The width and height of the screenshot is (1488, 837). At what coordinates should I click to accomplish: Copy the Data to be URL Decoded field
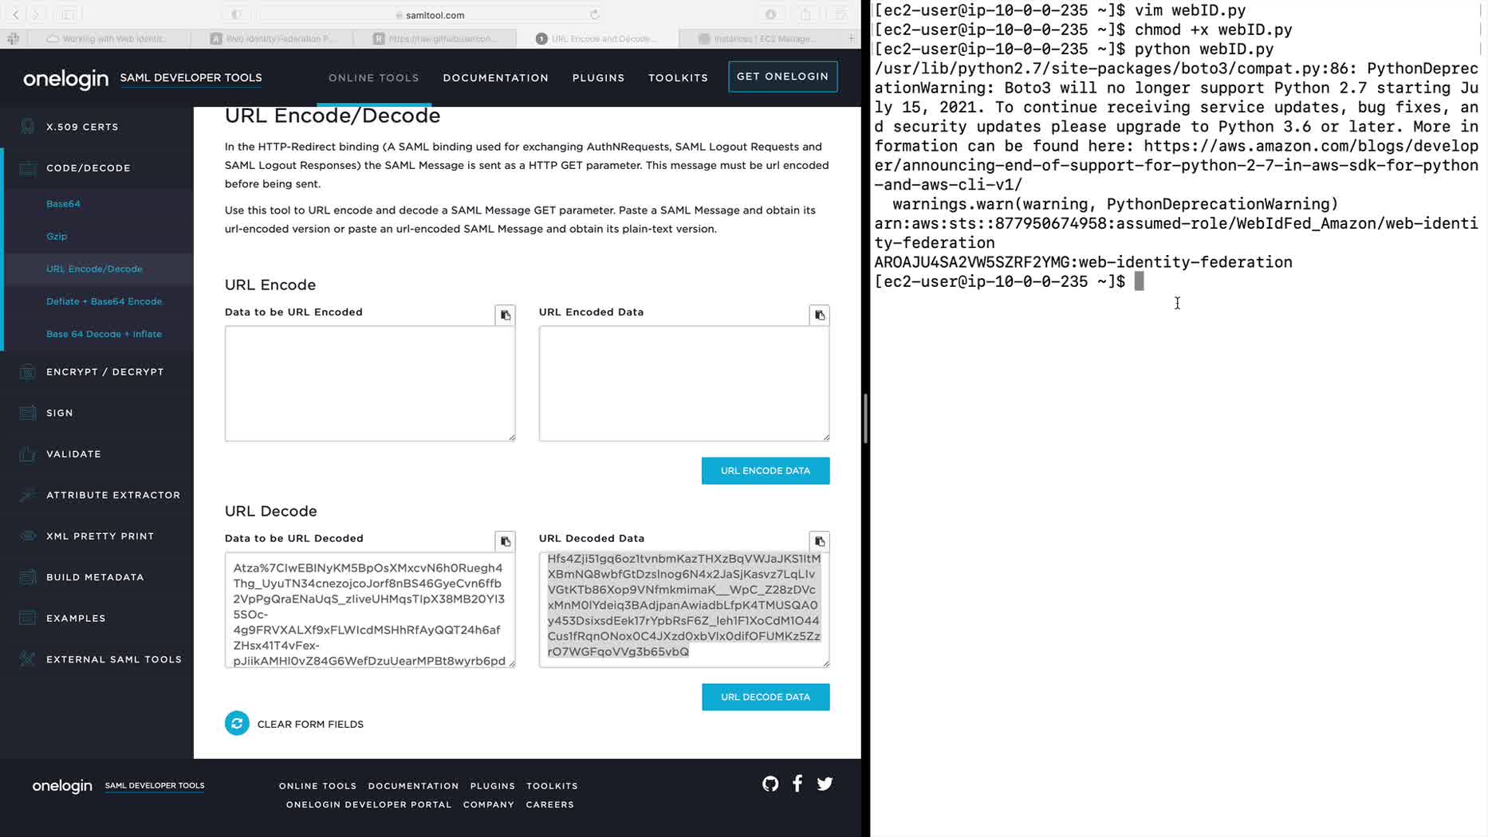pyautogui.click(x=505, y=541)
